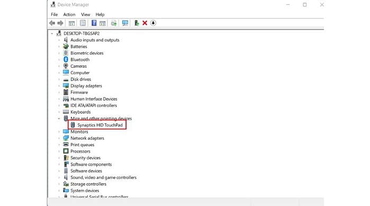Select the Software devices category

(86, 171)
